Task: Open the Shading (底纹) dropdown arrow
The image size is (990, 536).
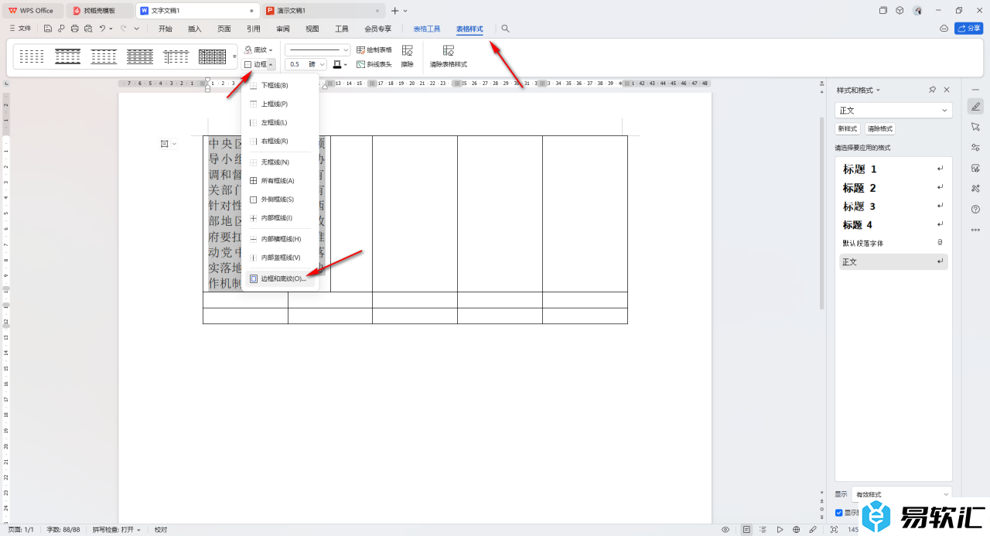Action: [x=271, y=50]
